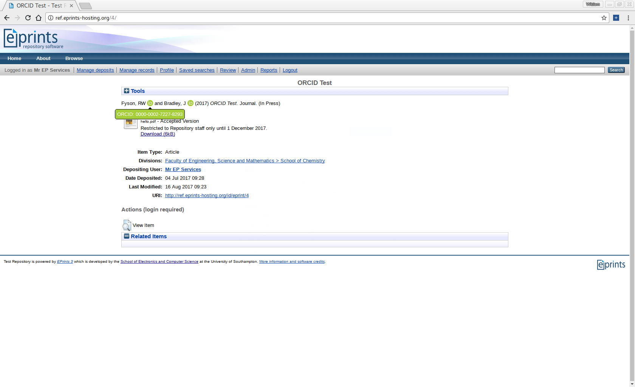Viewport: 635px width, 387px height.
Task: Click the EPrints logo in header
Action: click(34, 39)
